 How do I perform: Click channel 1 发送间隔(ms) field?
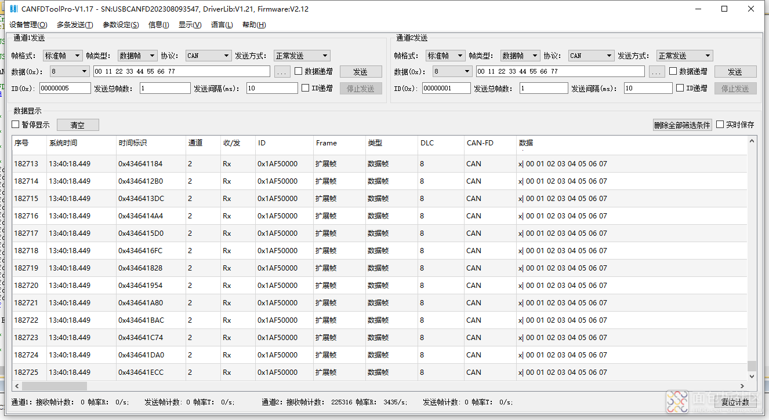click(x=272, y=88)
